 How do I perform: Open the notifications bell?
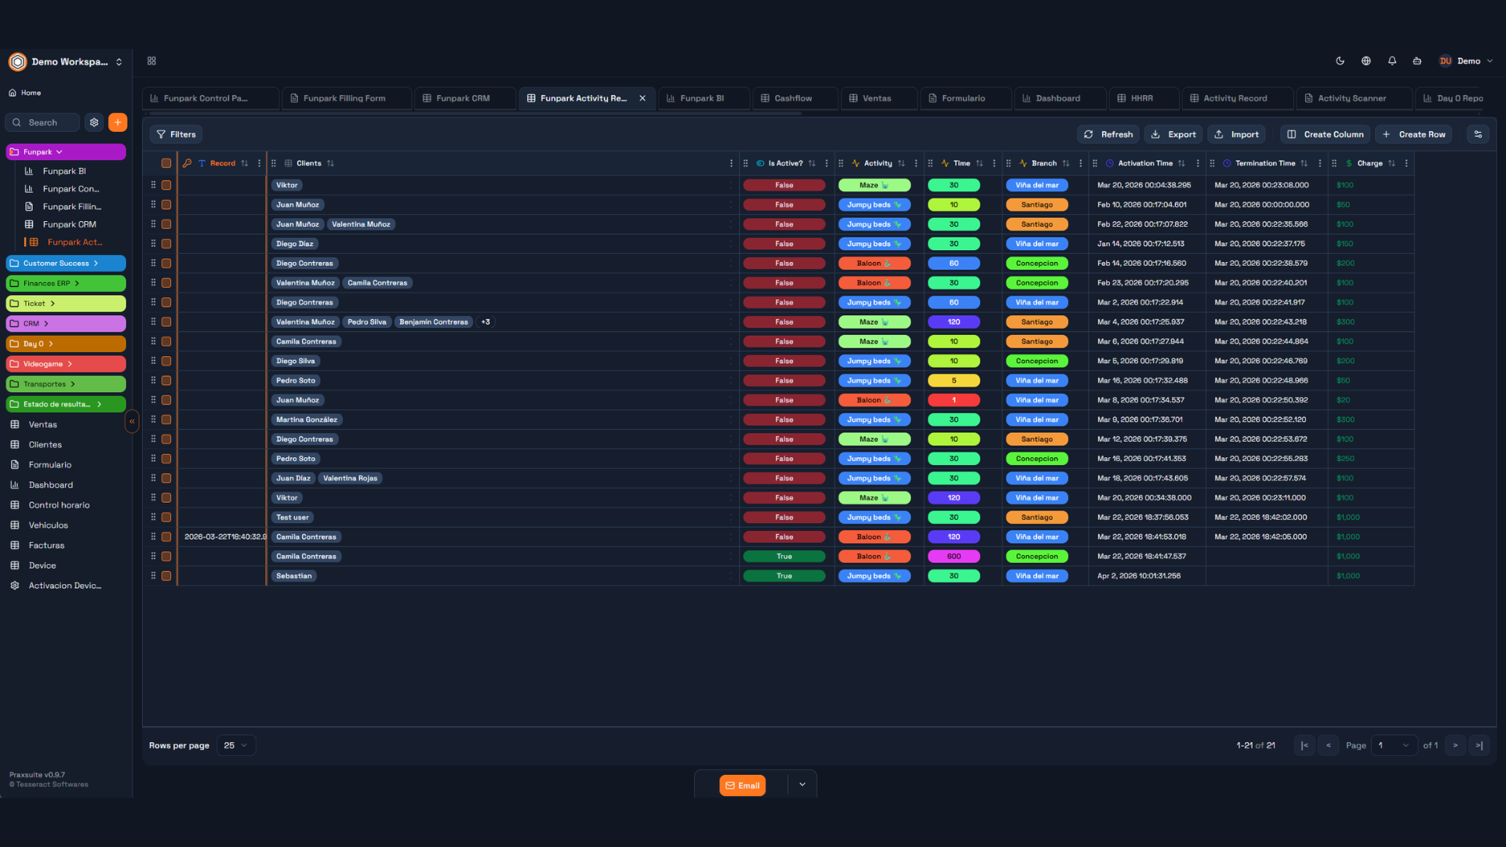coord(1391,61)
